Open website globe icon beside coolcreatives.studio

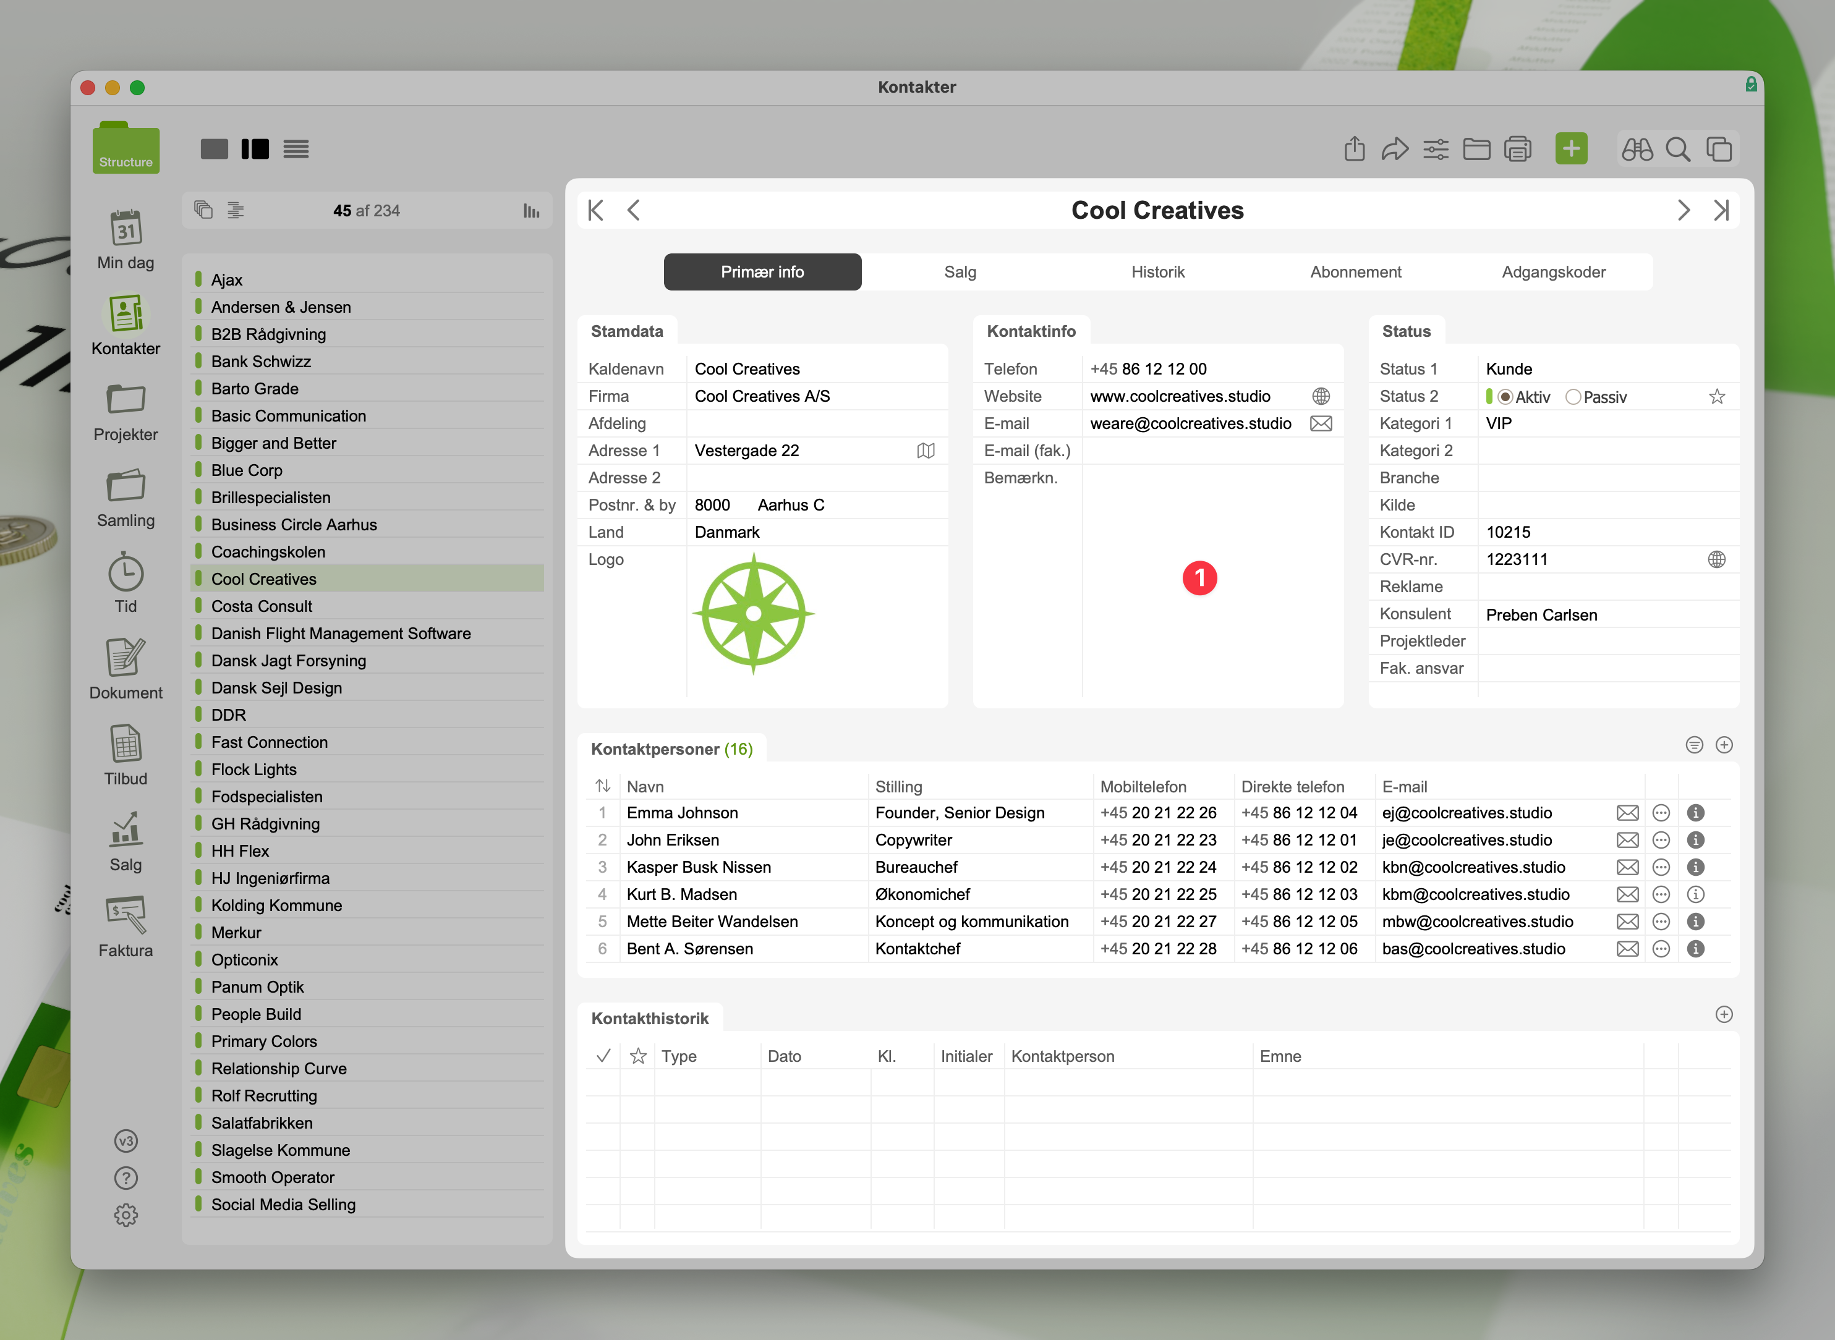1321,397
